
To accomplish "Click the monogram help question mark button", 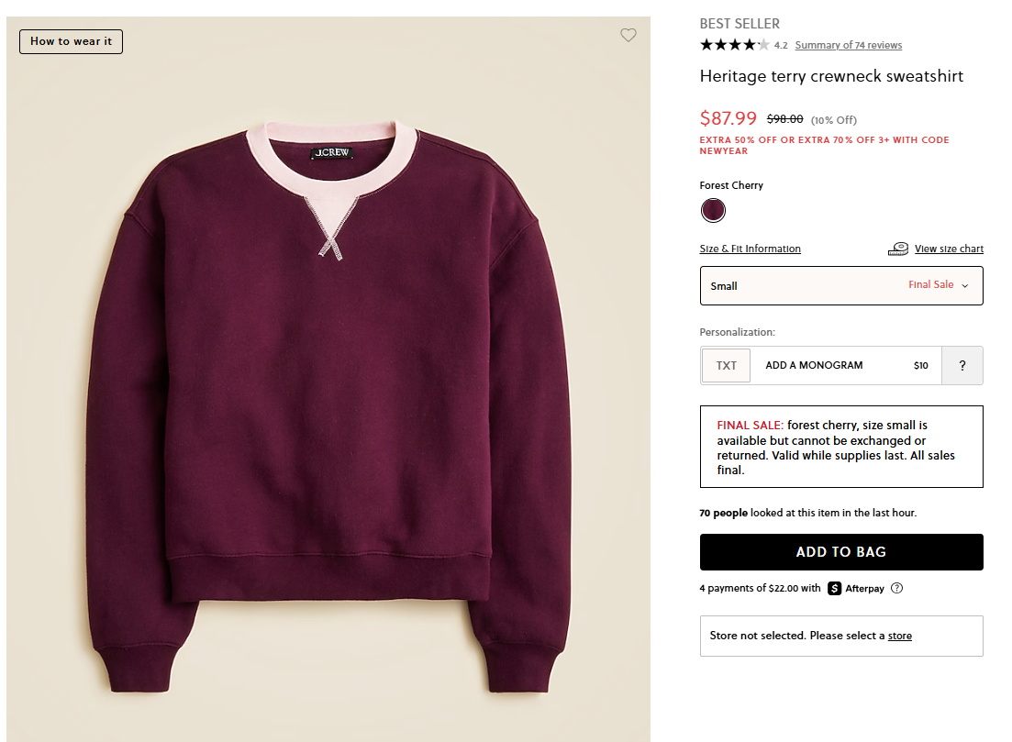I will tap(962, 365).
